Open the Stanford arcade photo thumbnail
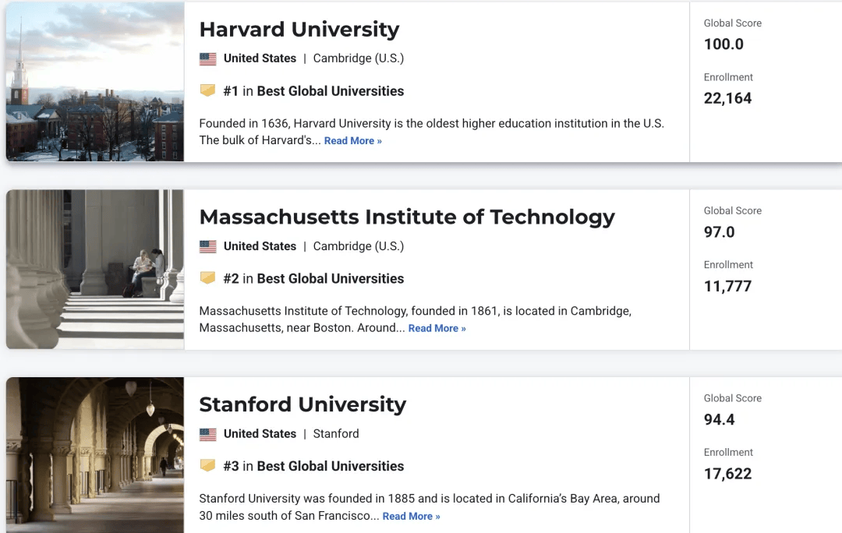Viewport: 842px width, 533px height. coord(95,455)
